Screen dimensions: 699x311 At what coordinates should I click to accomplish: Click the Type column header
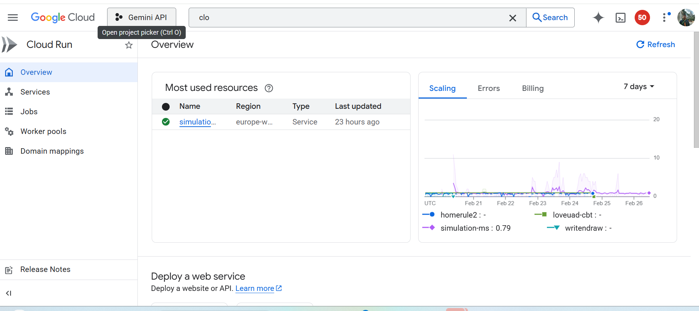tap(301, 106)
